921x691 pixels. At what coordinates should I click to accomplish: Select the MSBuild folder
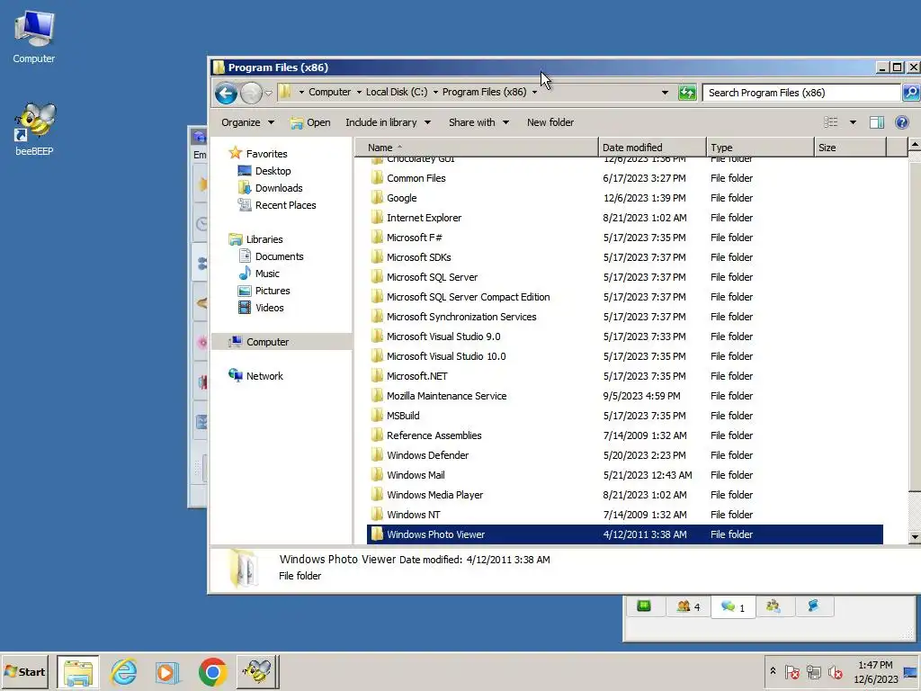pyautogui.click(x=403, y=416)
